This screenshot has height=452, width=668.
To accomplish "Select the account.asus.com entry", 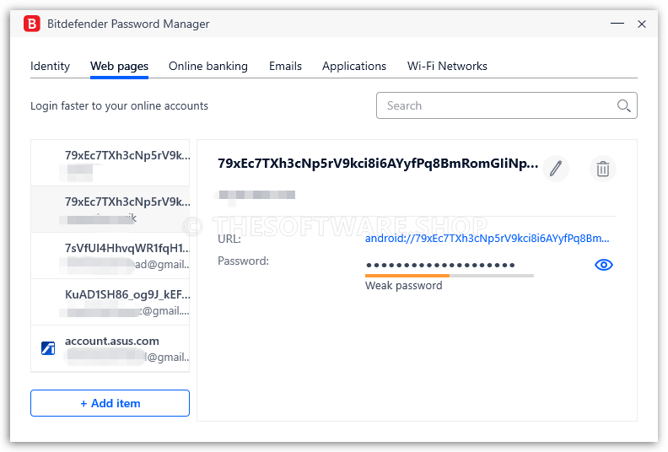I will tap(110, 348).
